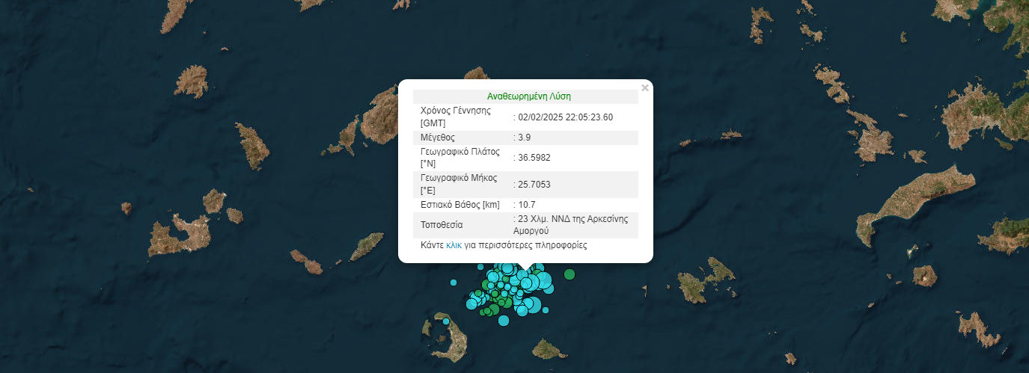Click Anafi island southeast of the cluster
The height and width of the screenshot is (373, 1029).
[x=548, y=349]
